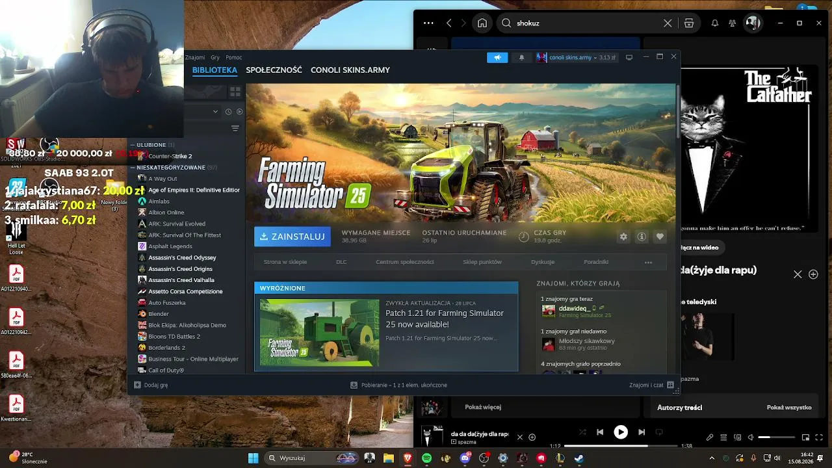Screen dimensions: 832x468
Task: Open the DLC link
Action: pos(341,262)
